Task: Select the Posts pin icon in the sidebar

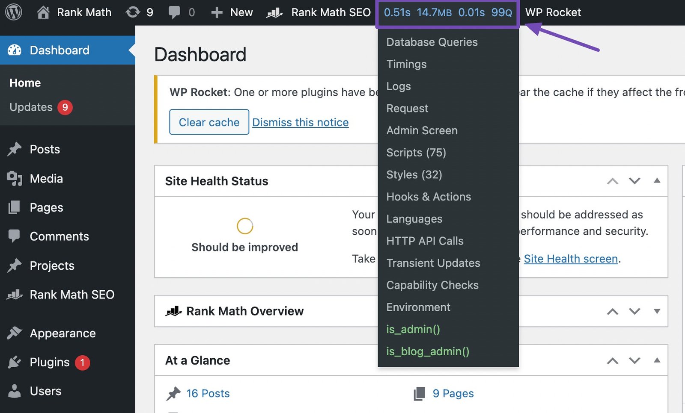Action: 15,149
